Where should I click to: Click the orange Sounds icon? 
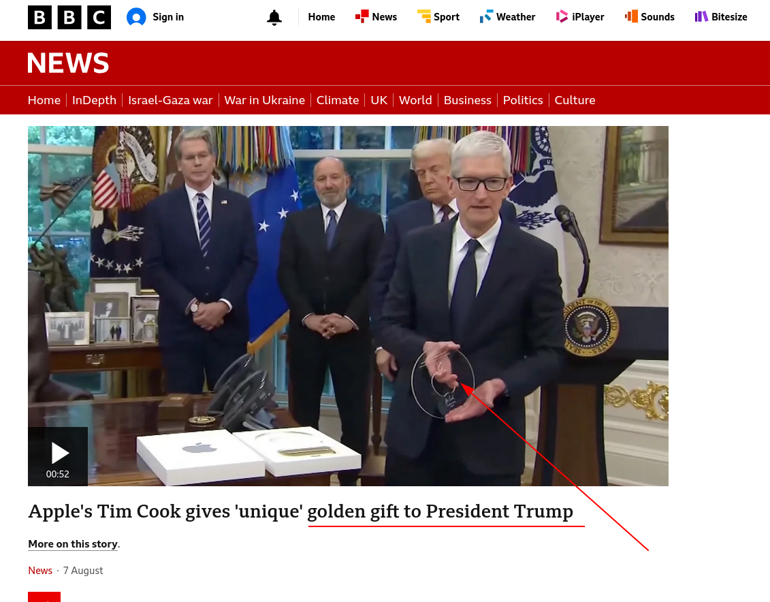(x=631, y=17)
